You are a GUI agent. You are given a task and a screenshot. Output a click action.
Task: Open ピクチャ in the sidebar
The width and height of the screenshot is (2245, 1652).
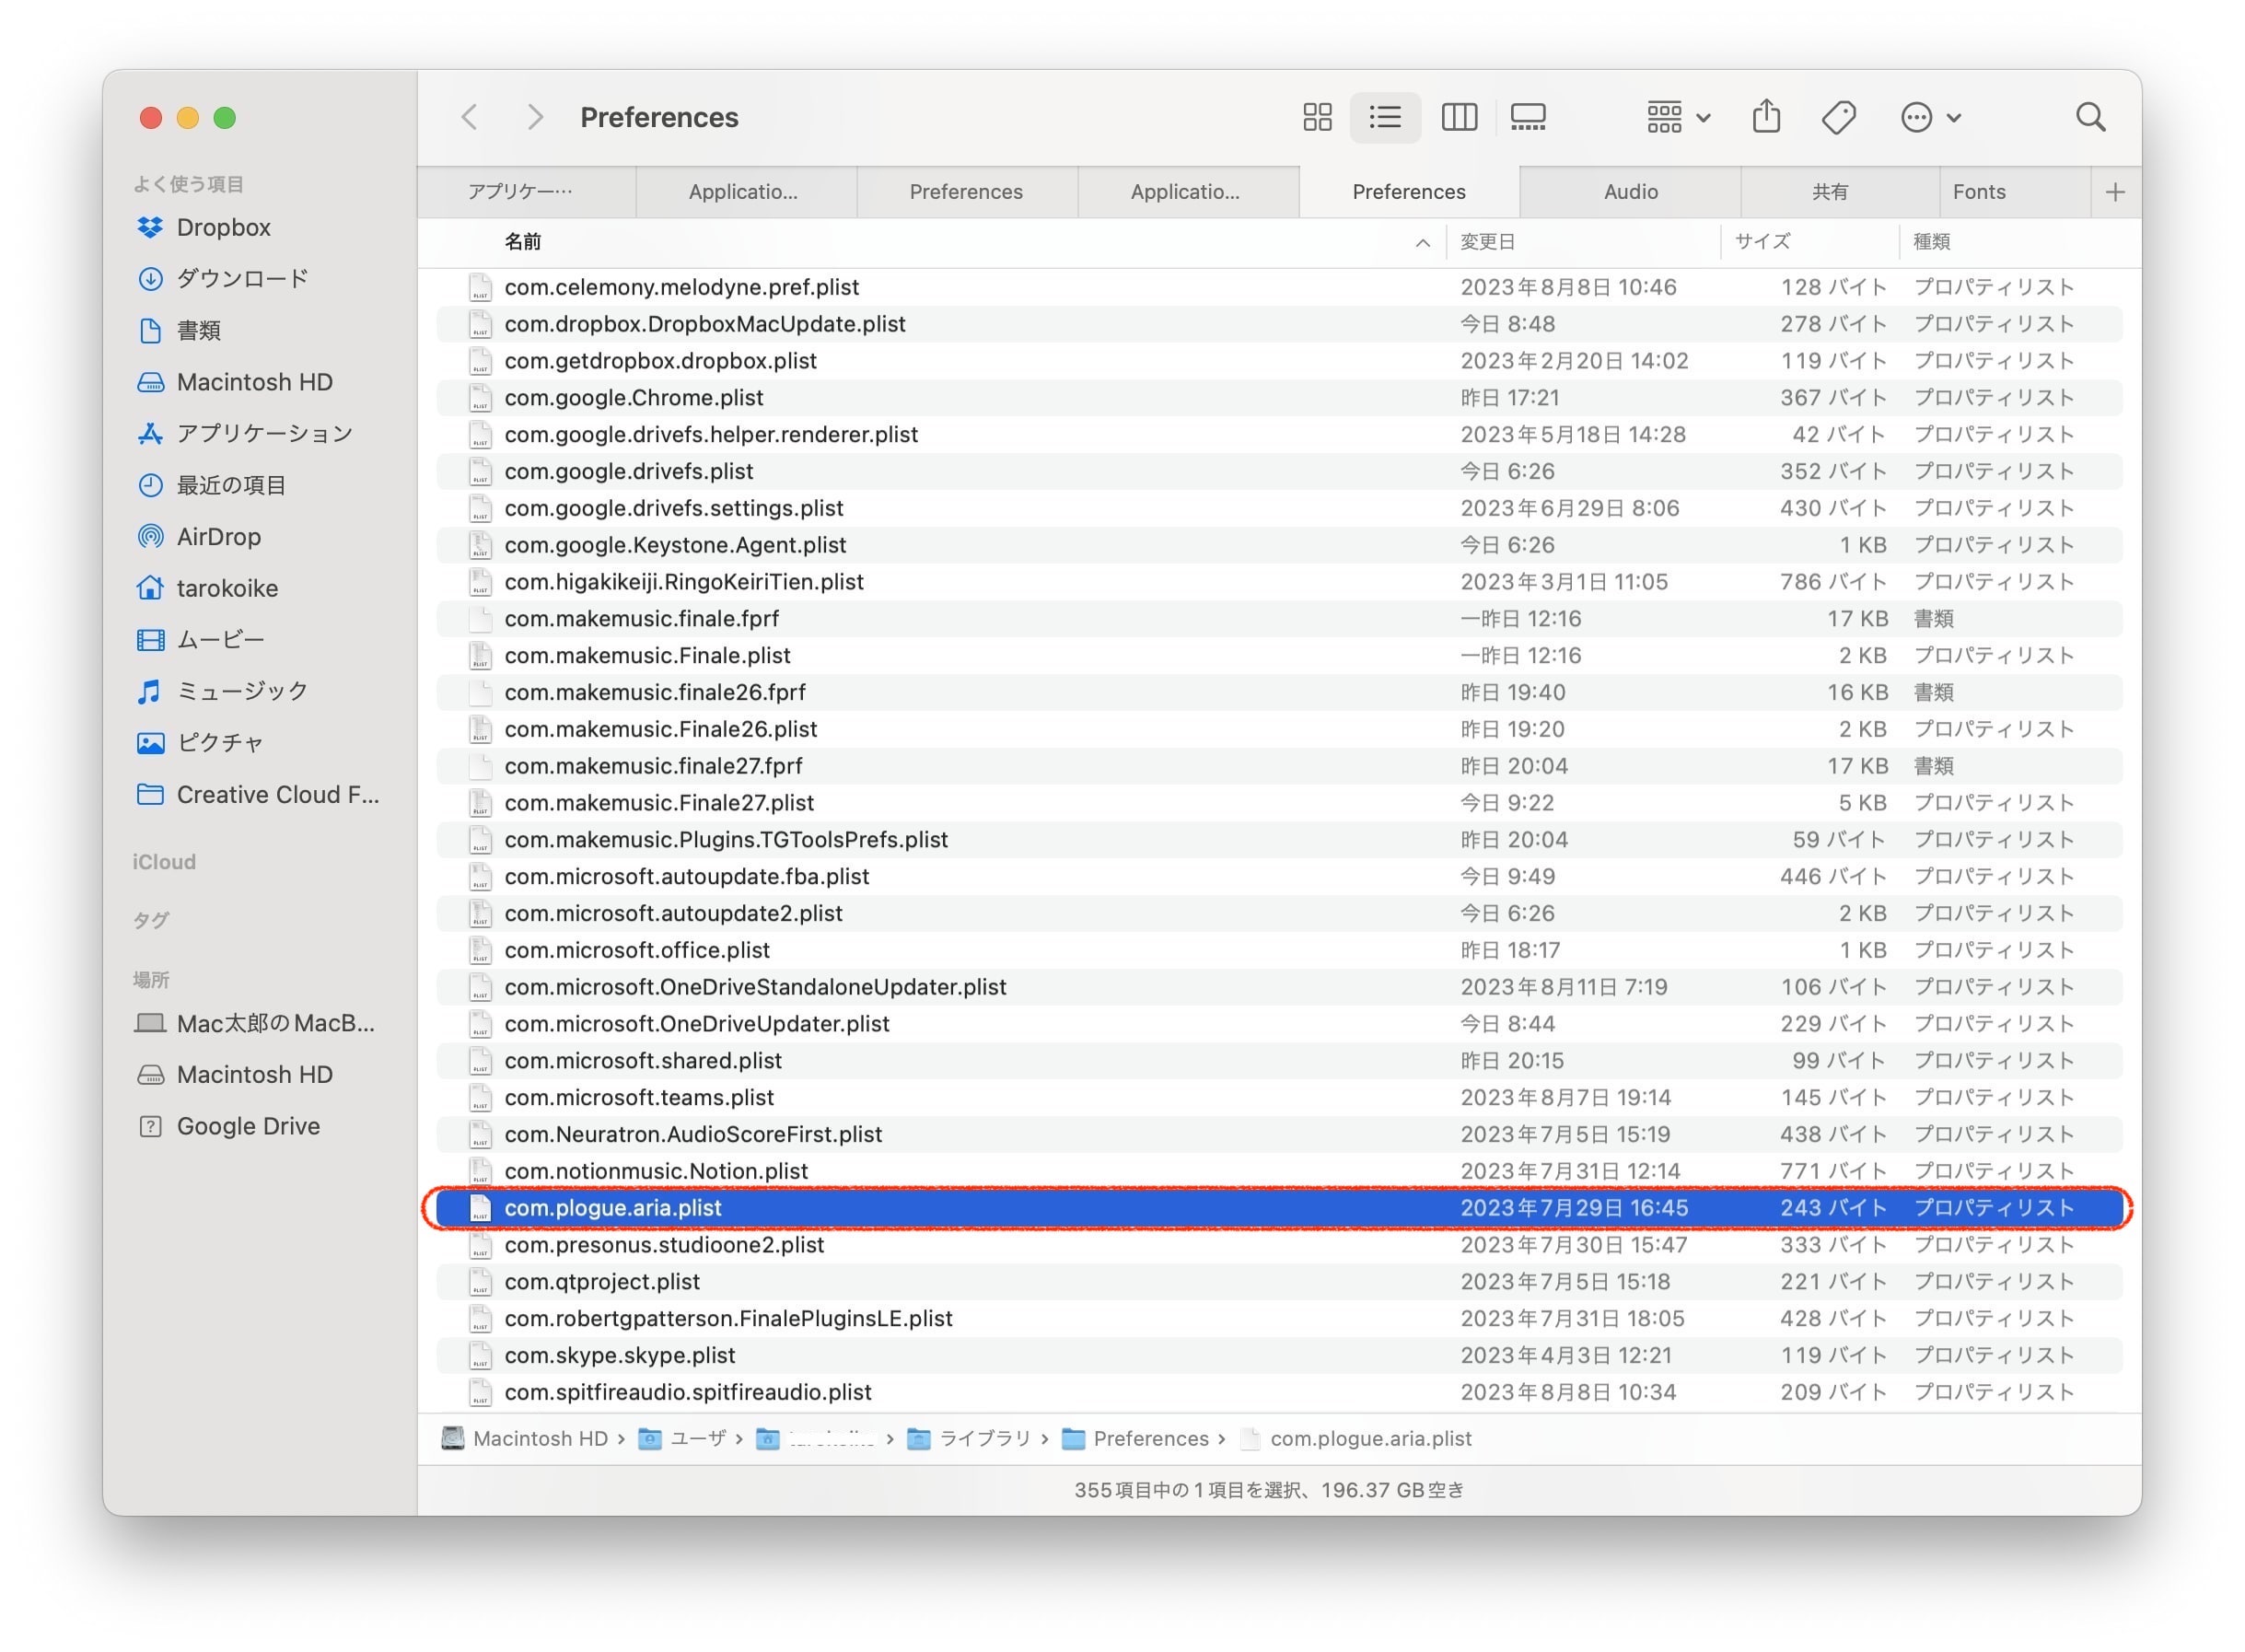click(200, 743)
